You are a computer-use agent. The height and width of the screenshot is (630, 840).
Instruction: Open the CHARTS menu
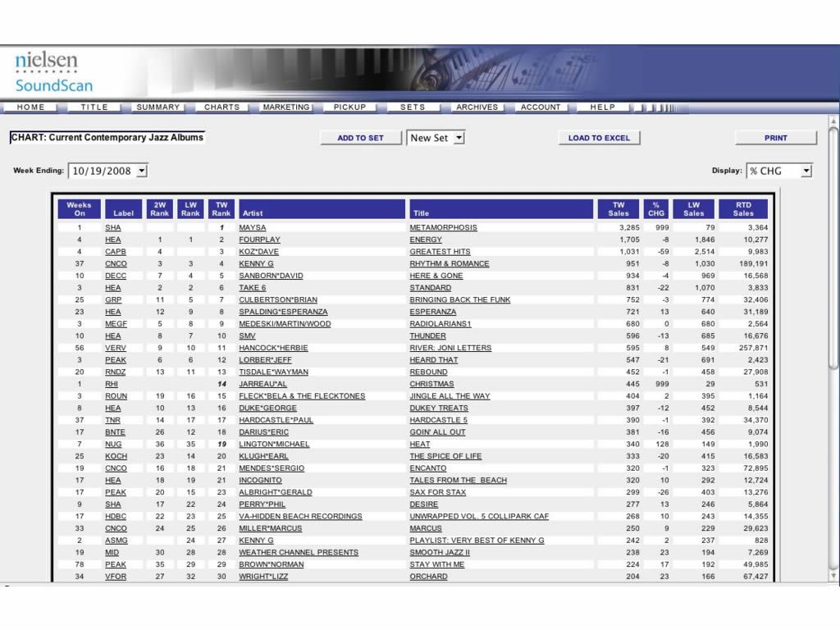click(x=221, y=107)
